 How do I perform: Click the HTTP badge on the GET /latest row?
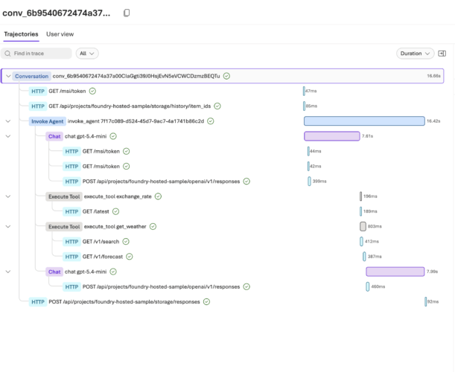(71, 211)
